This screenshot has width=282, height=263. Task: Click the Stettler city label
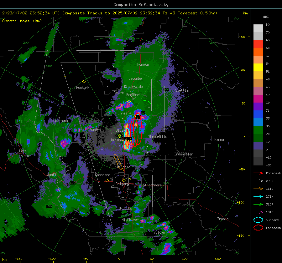[183, 90]
